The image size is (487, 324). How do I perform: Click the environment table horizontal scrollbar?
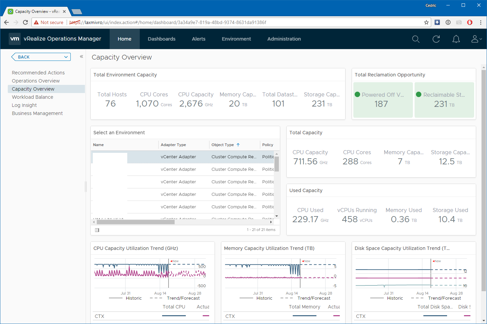point(135,222)
